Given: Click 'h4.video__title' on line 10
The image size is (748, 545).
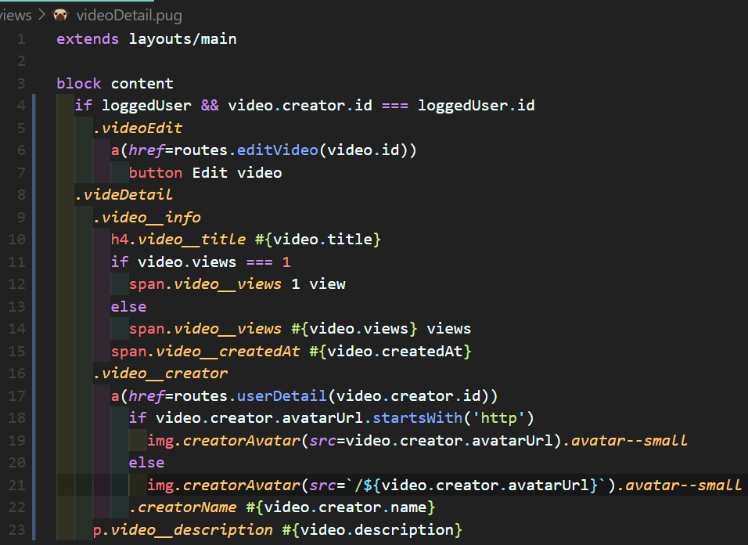Looking at the screenshot, I should point(178,239).
